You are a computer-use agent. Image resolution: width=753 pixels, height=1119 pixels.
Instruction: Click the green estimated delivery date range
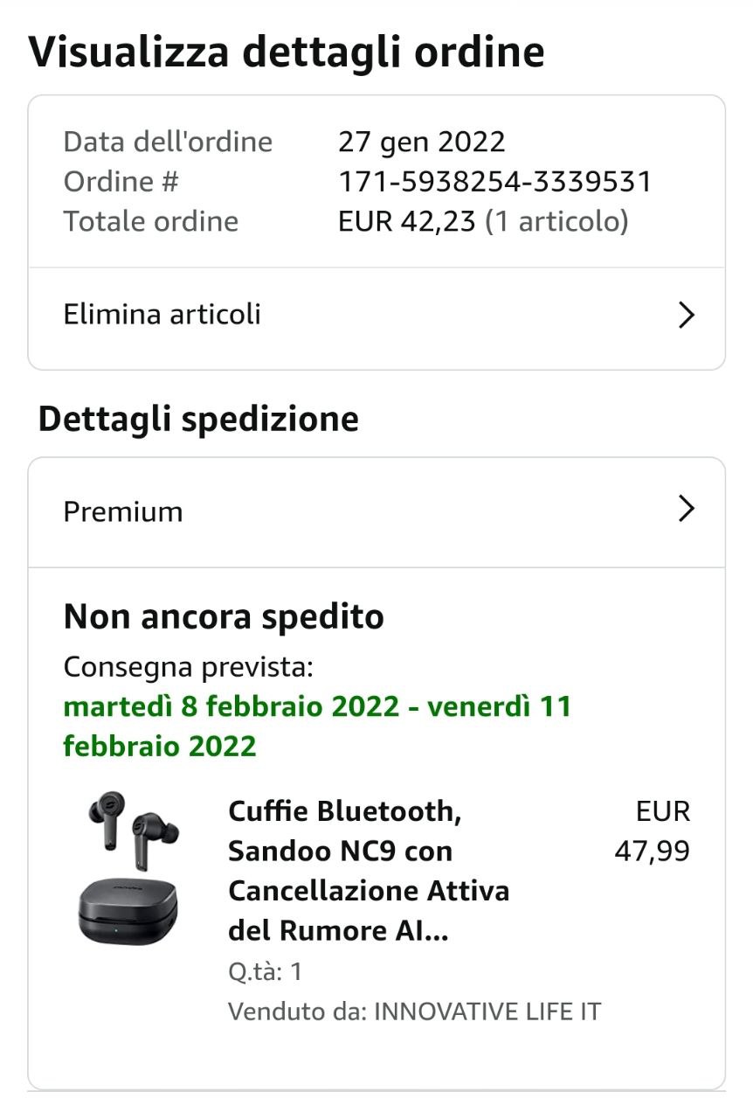point(317,726)
